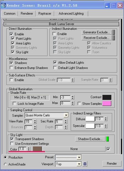This screenshot has height=171, width=124.
Task: Click the 3ds Max title bar icon
Action: coord(3,5)
